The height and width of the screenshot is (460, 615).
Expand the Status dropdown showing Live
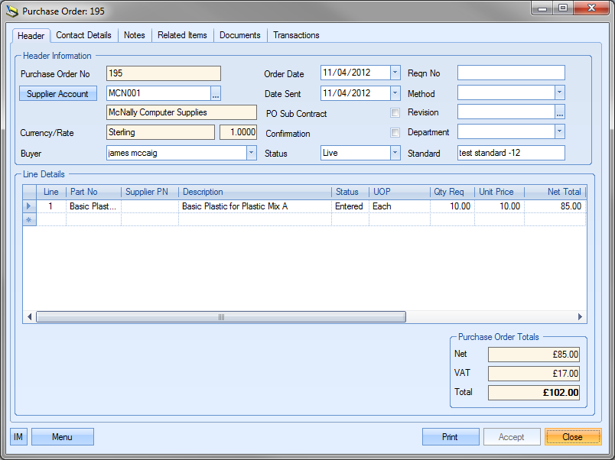[395, 153]
